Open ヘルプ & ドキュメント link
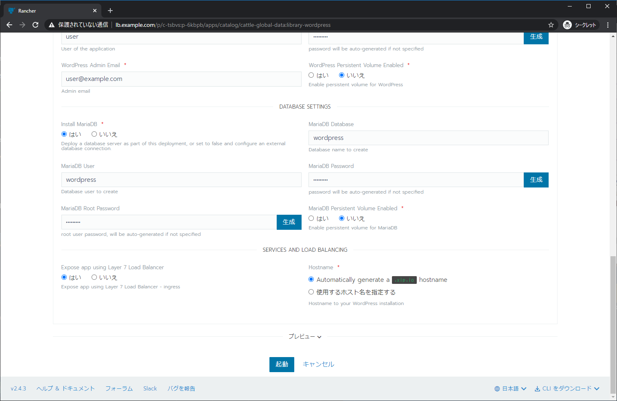Viewport: 617px width, 401px height. tap(66, 388)
